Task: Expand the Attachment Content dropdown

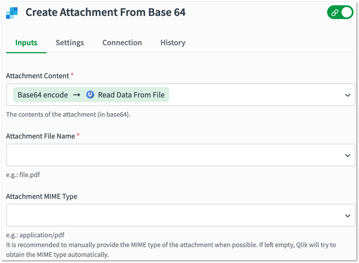Action: [347, 95]
